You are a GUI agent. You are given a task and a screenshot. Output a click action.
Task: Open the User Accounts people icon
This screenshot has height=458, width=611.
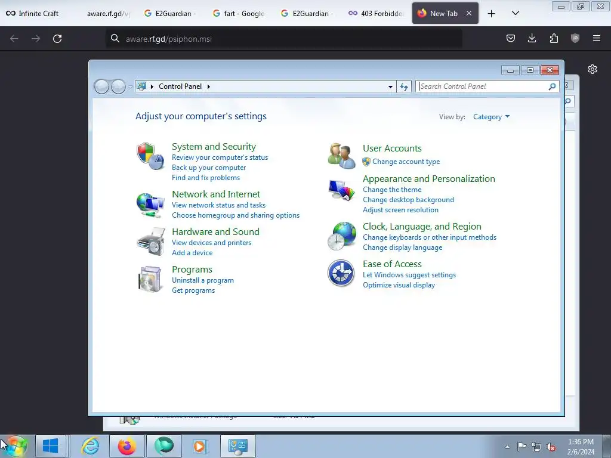click(x=341, y=156)
